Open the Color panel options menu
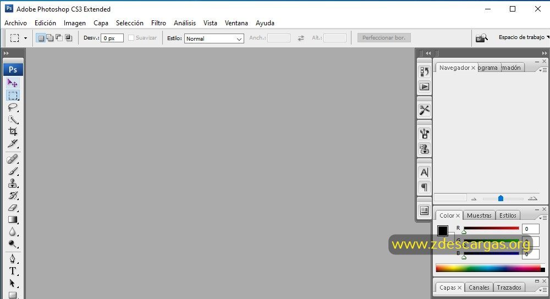Viewport: 550px width, 299px height. [543, 218]
